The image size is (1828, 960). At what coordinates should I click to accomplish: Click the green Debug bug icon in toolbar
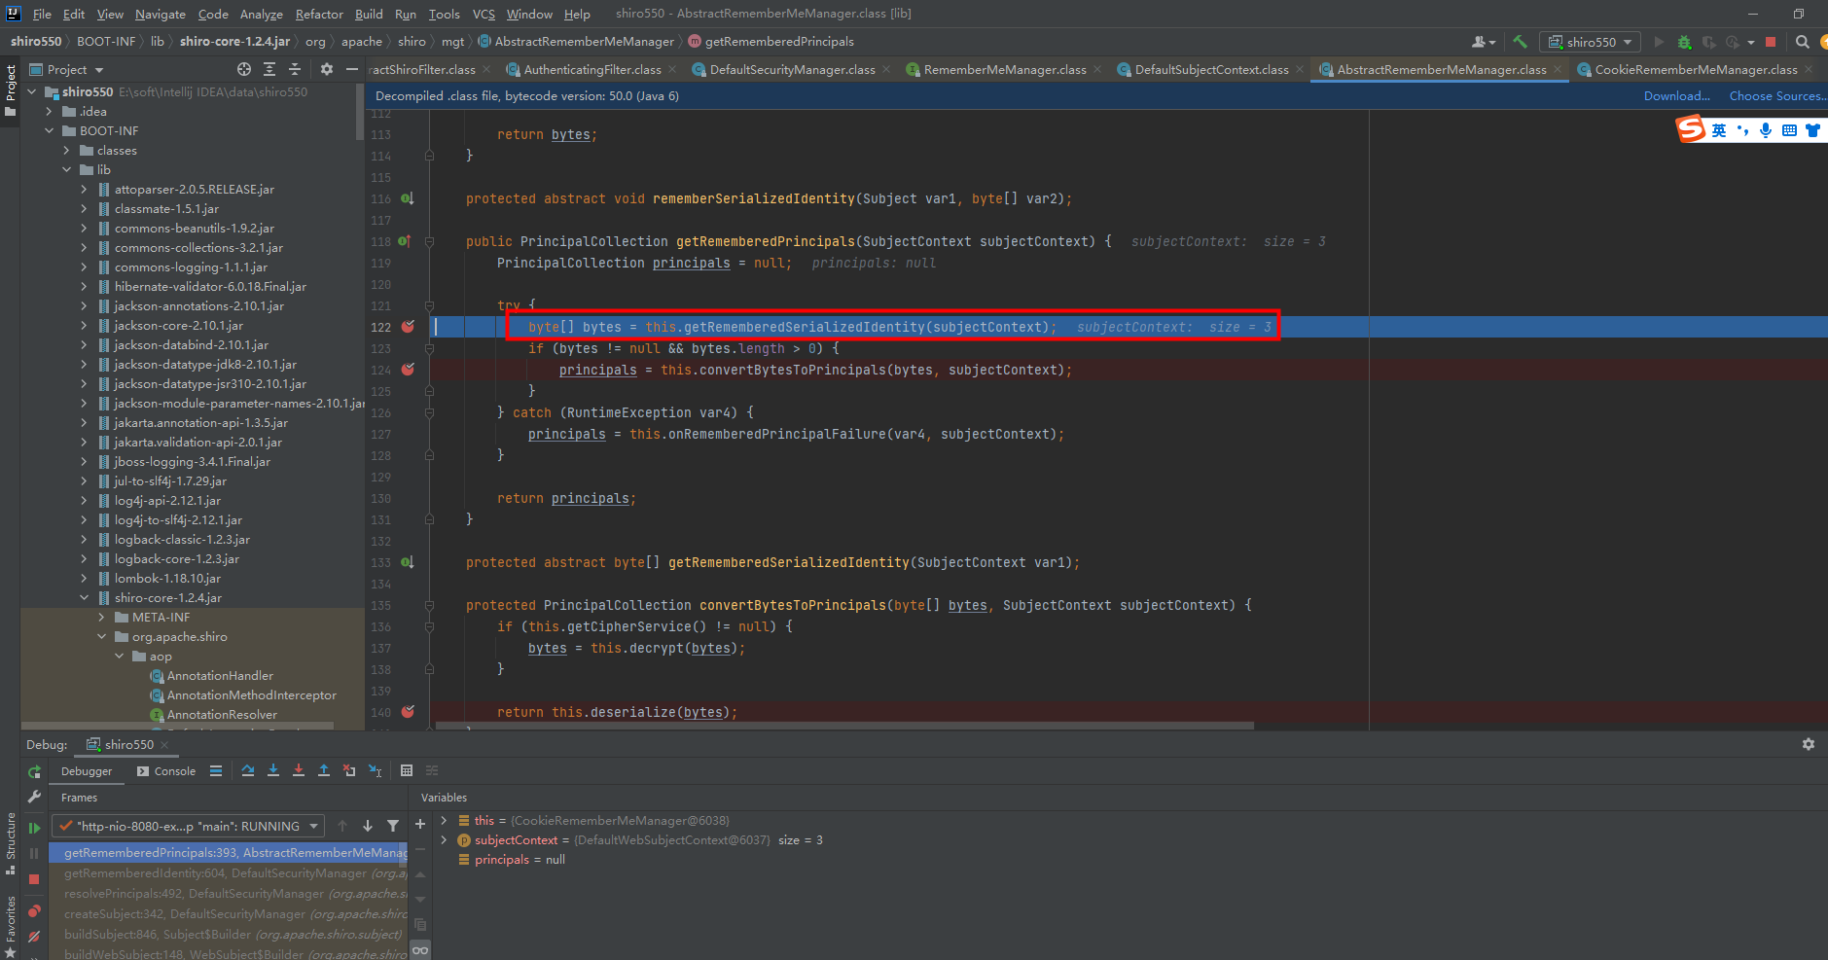(x=1684, y=42)
